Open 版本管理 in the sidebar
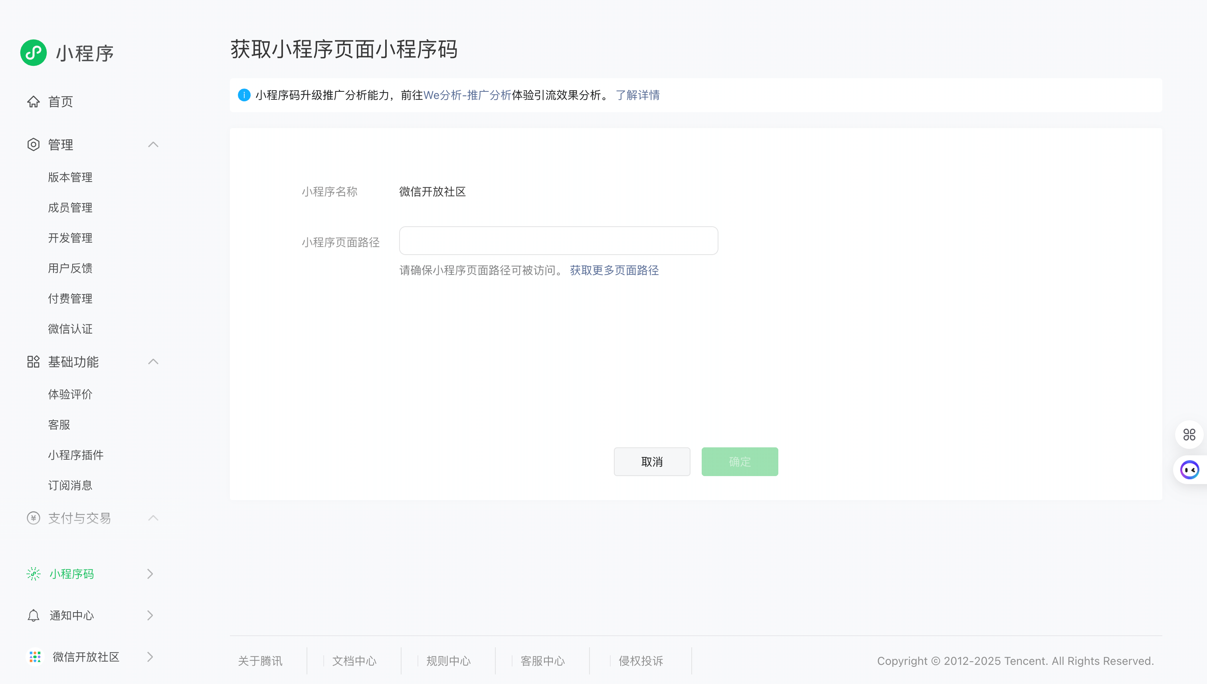The height and width of the screenshot is (684, 1207). (70, 177)
